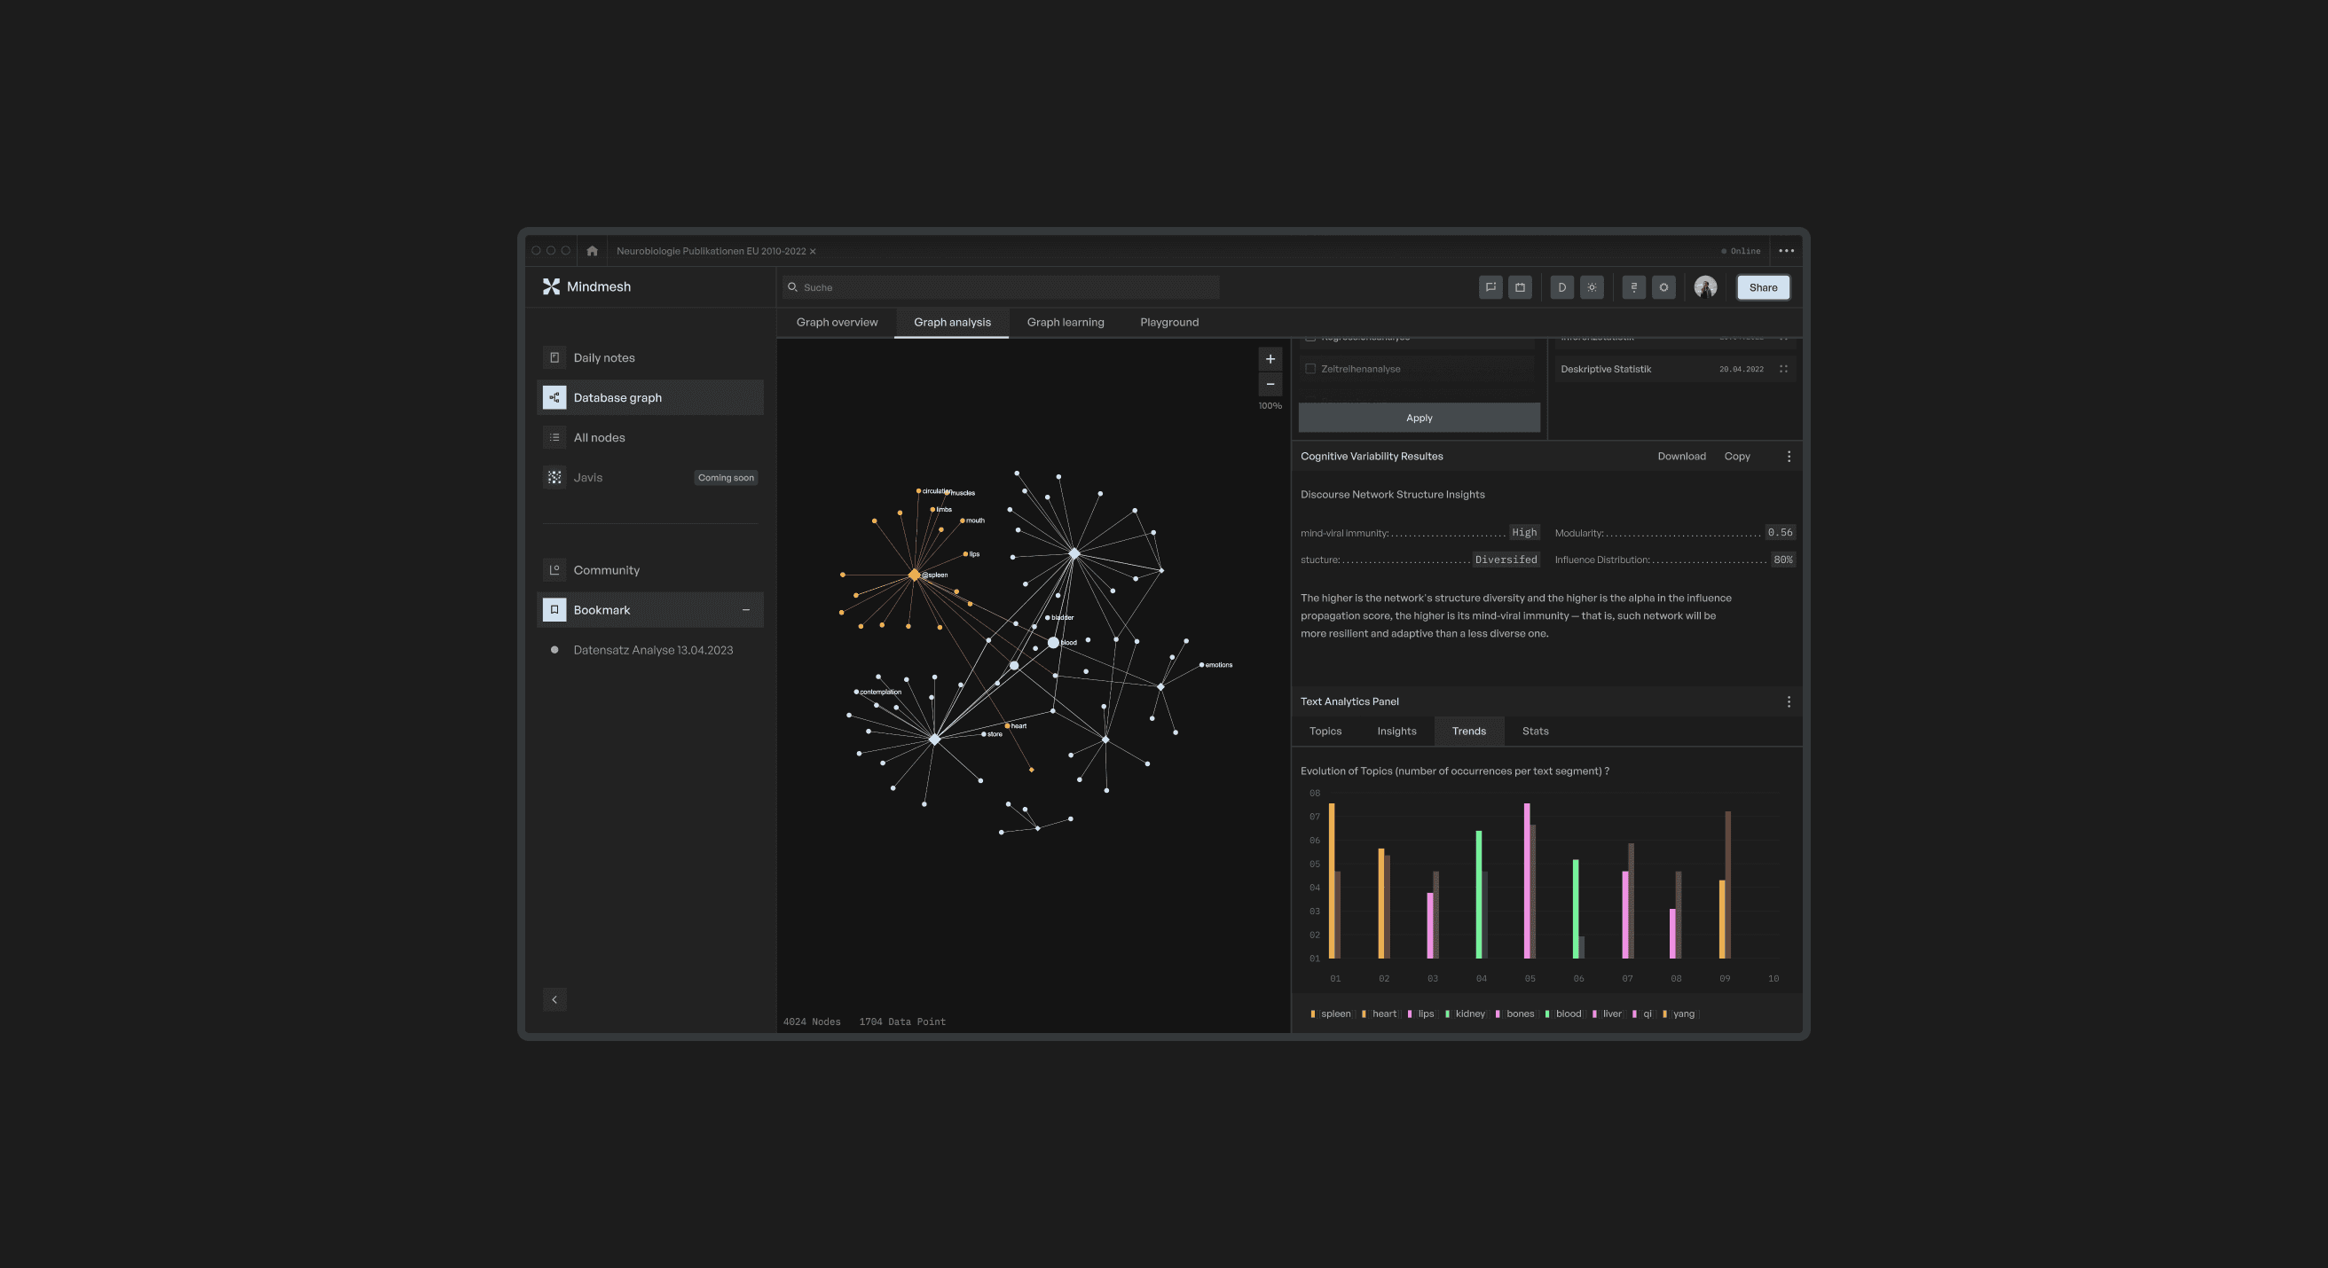The width and height of the screenshot is (2328, 1268).
Task: Click the user avatar picture
Action: [x=1705, y=287]
